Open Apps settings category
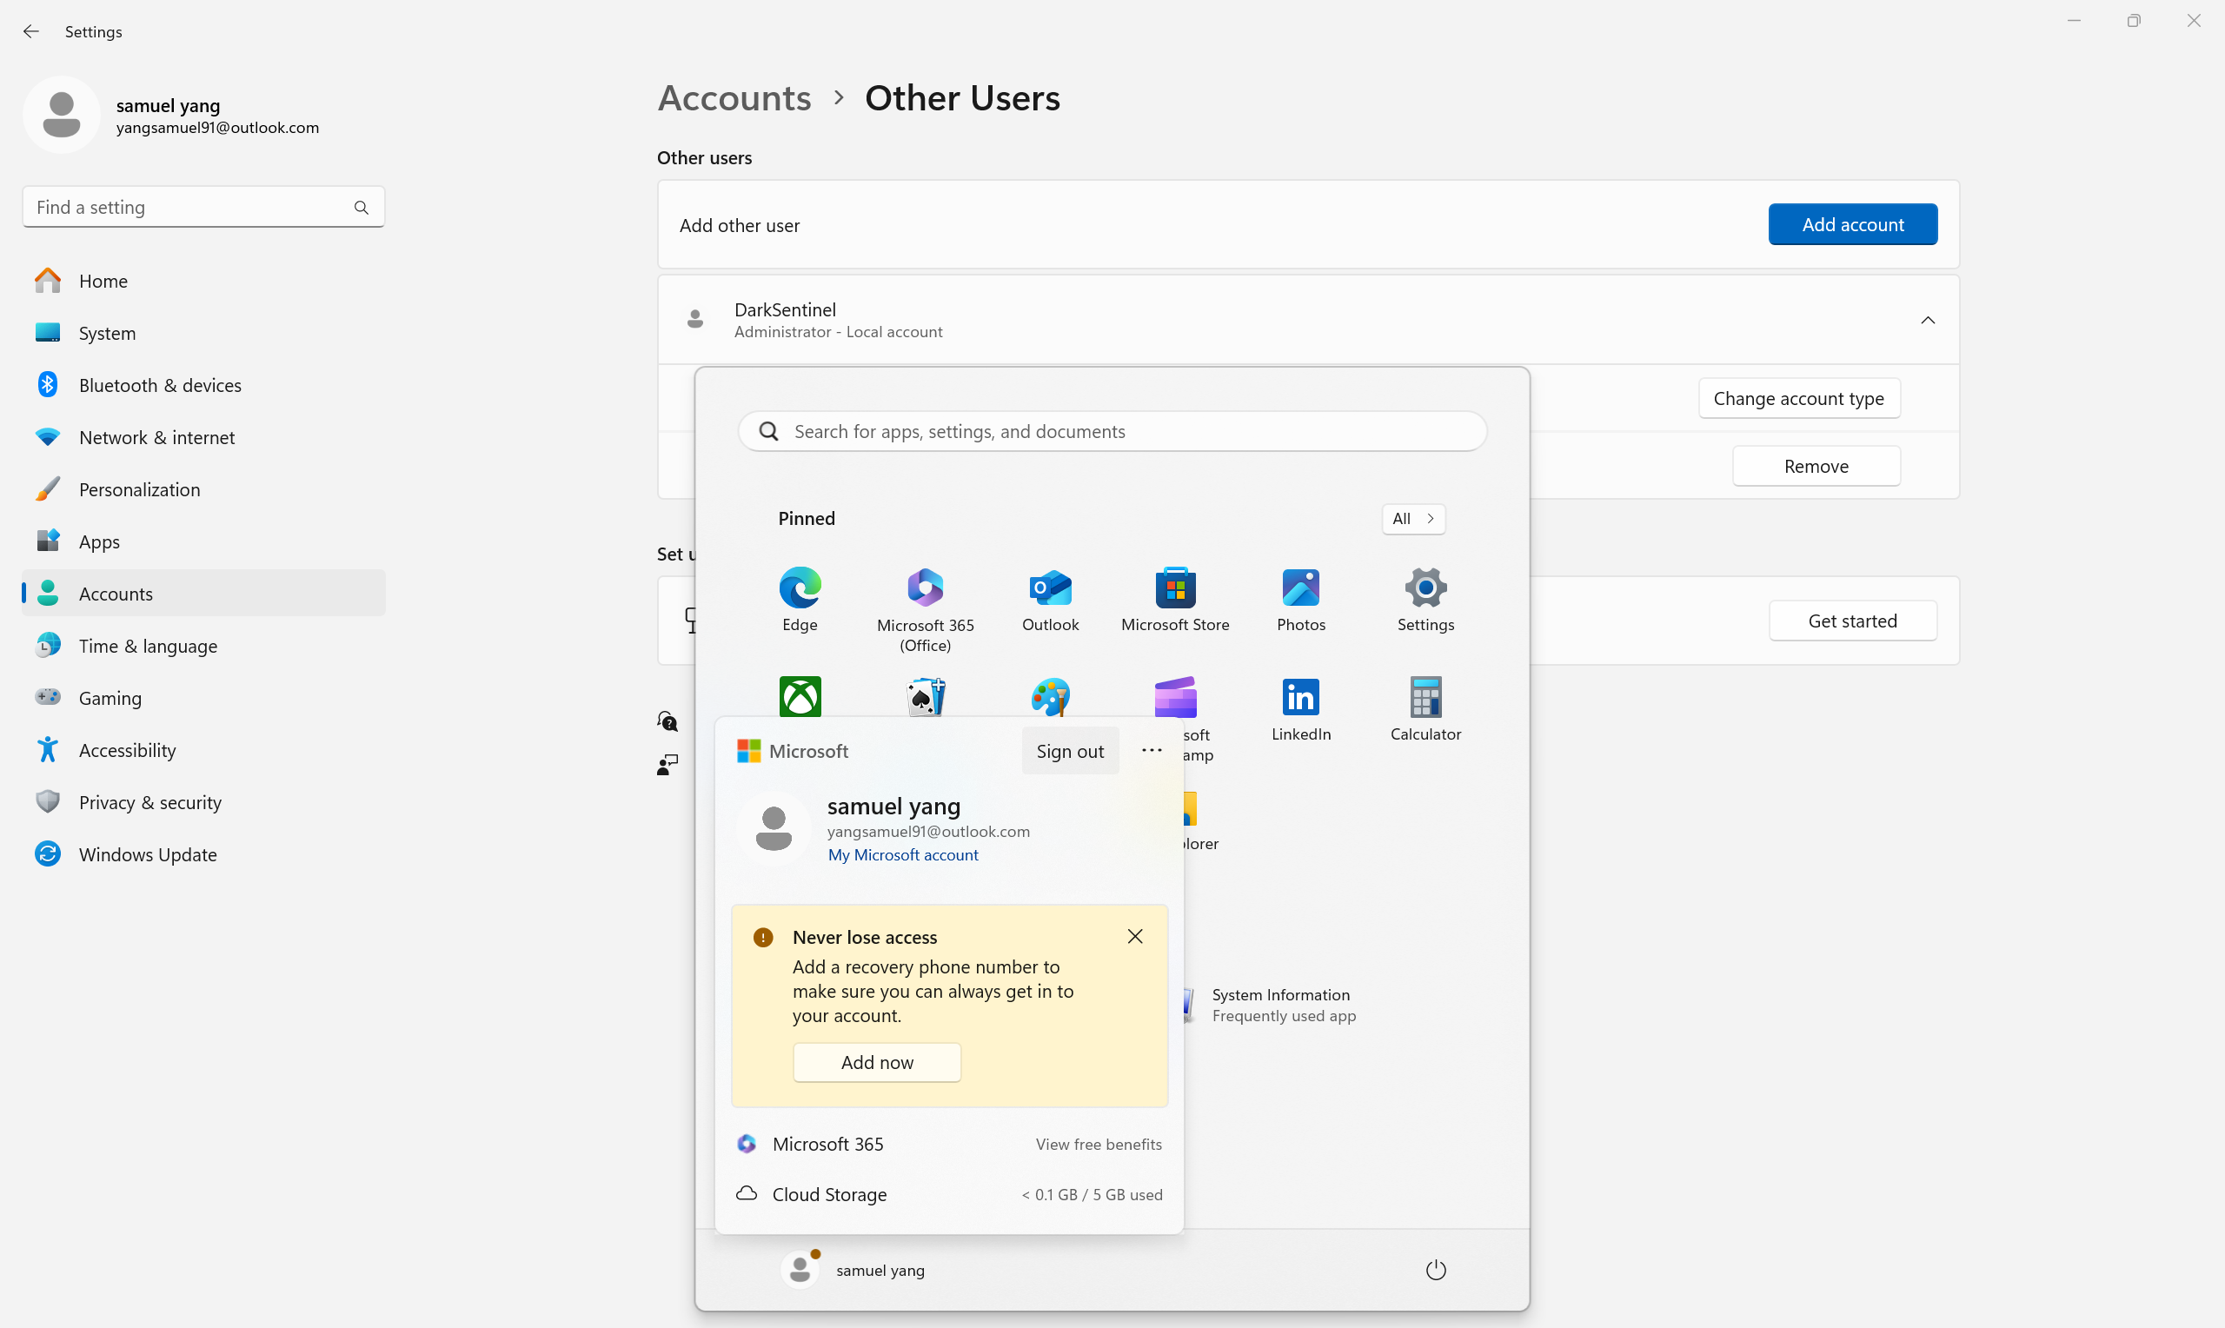The image size is (2225, 1328). pyautogui.click(x=204, y=541)
